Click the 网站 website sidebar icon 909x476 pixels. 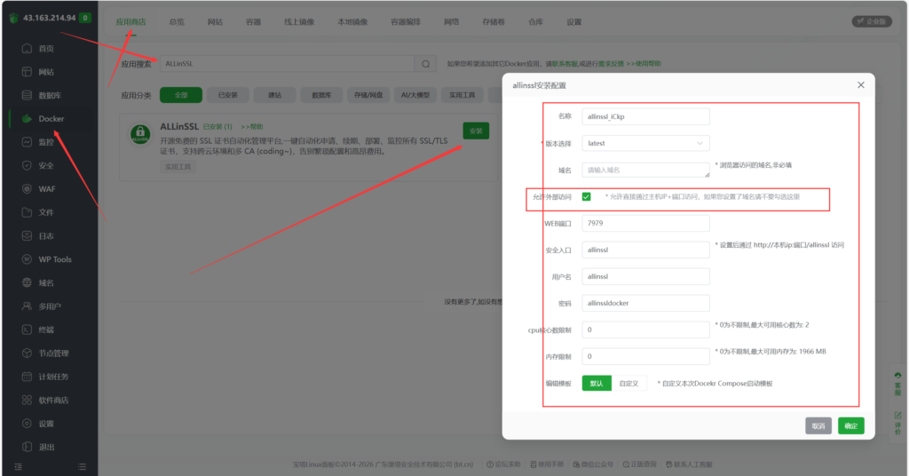[x=27, y=72]
